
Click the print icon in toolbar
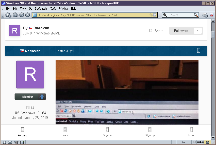[205, 15]
